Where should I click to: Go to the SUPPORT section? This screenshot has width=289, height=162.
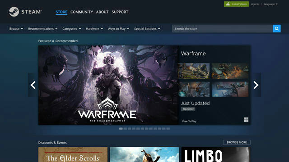pos(120,12)
